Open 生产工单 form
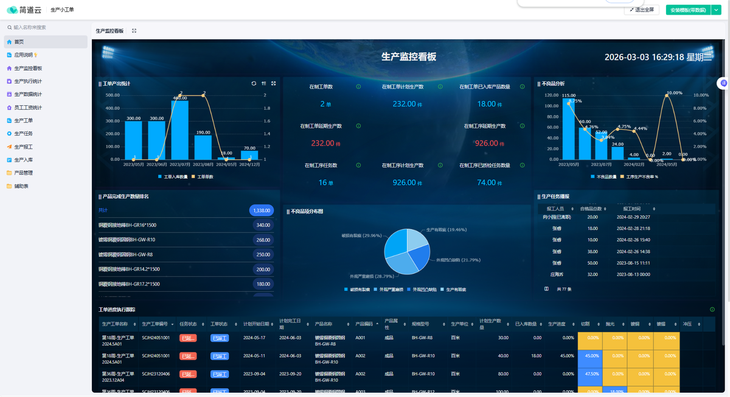The height and width of the screenshot is (397, 730). [46, 121]
